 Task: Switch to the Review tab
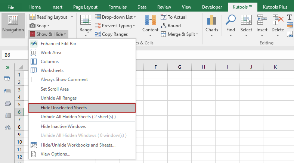[x=164, y=7]
